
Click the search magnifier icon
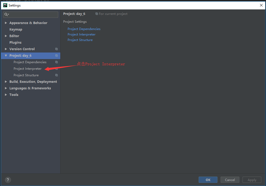[x=6, y=14]
